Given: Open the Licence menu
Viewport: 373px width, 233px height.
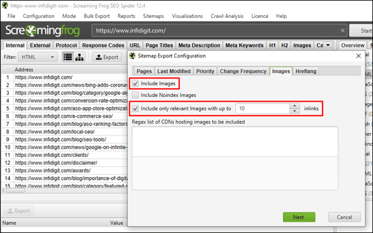Looking at the screenshot, I should tap(260, 16).
